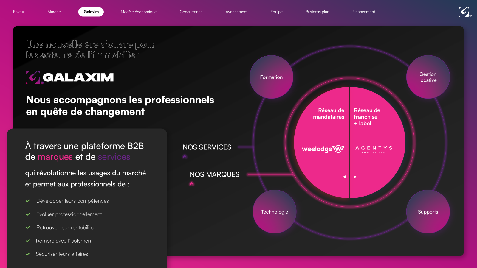Click the text Sécuriser leurs affaires
The height and width of the screenshot is (268, 477).
click(x=62, y=254)
